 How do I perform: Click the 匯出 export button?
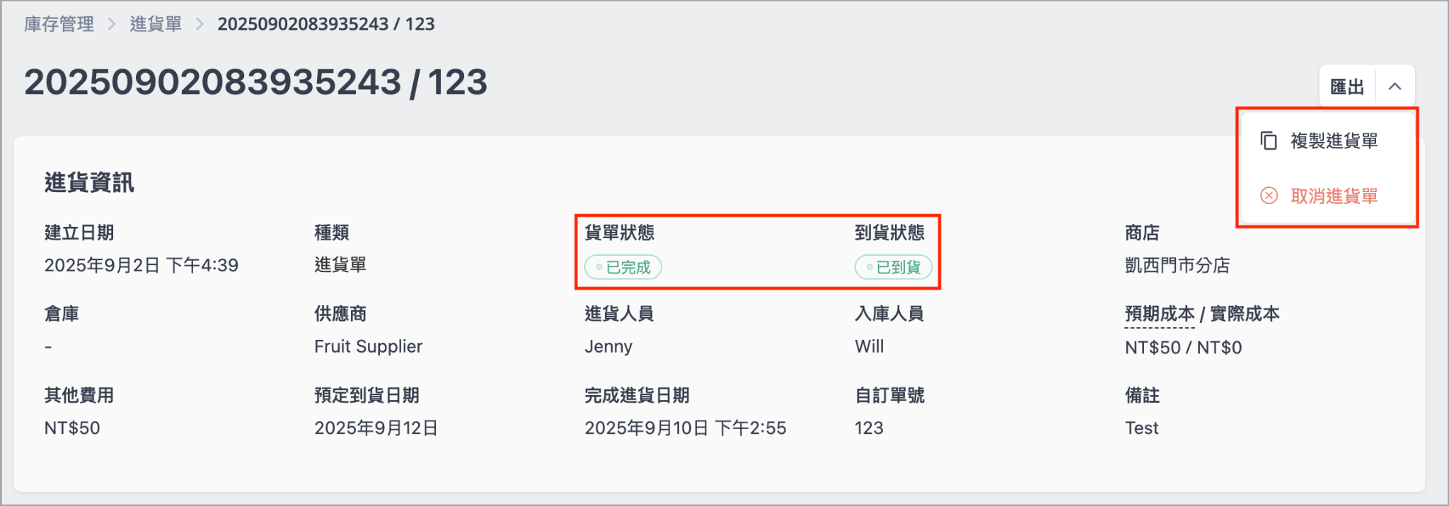[1347, 86]
